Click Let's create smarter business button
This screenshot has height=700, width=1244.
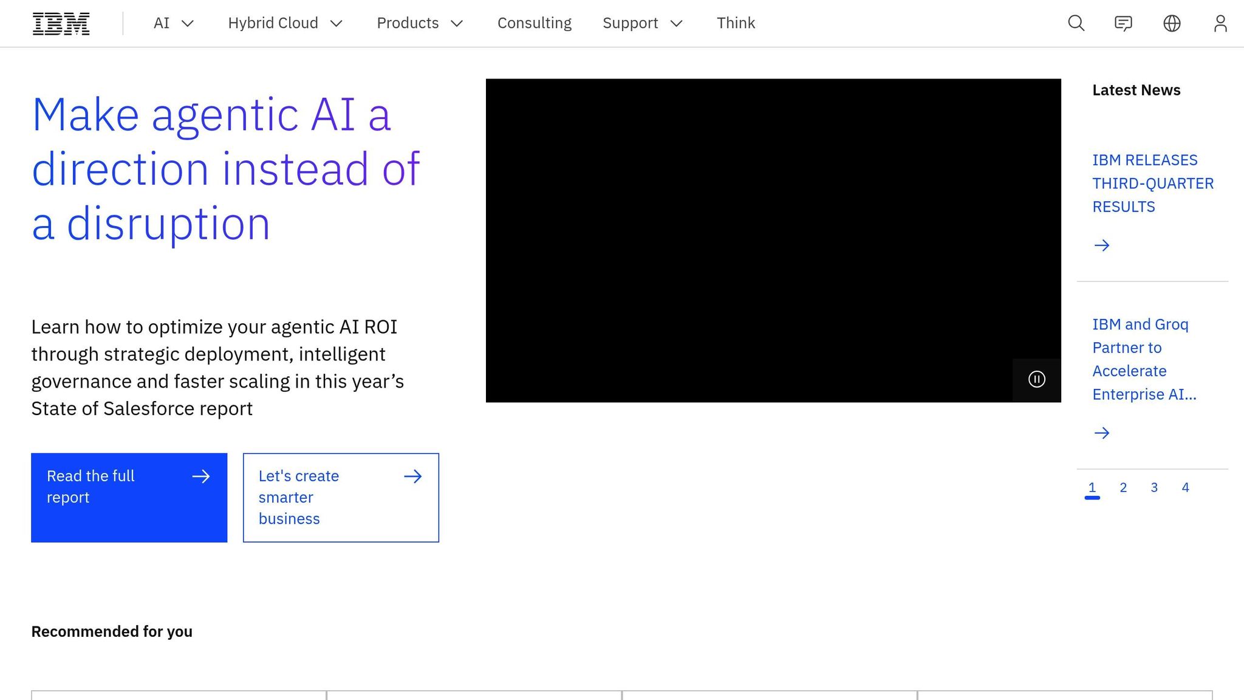pyautogui.click(x=341, y=497)
